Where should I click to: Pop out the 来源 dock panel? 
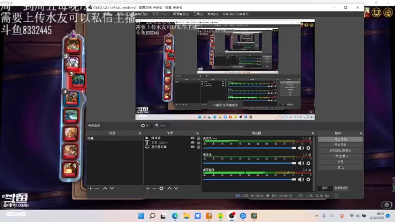click(x=198, y=133)
